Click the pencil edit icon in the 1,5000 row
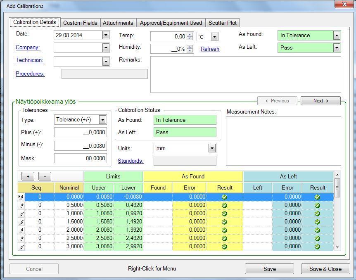Viewport: 356px width, 280px height. (x=21, y=222)
